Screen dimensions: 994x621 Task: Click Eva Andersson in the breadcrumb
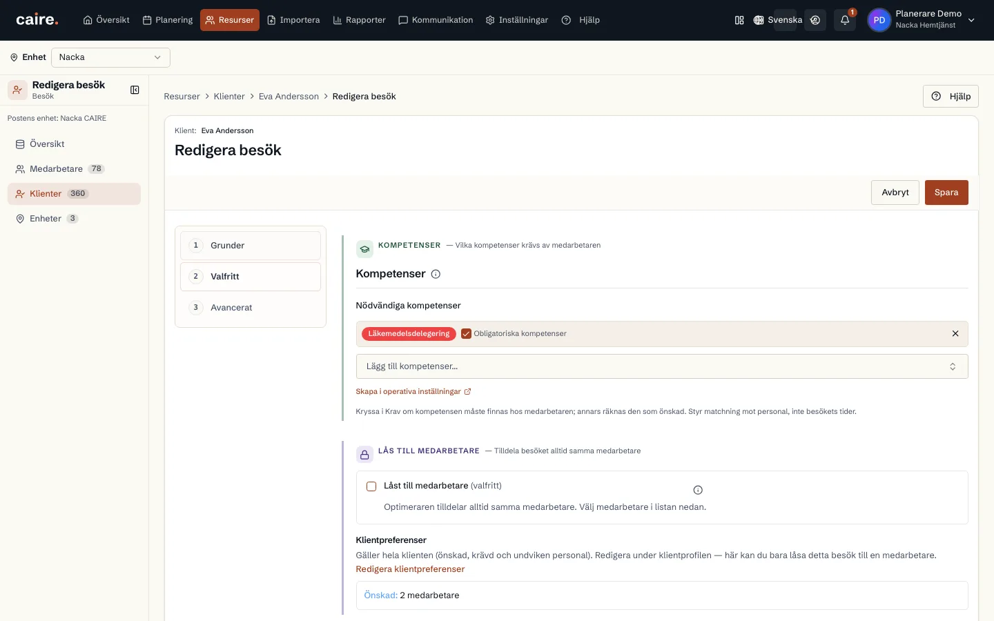(289, 97)
